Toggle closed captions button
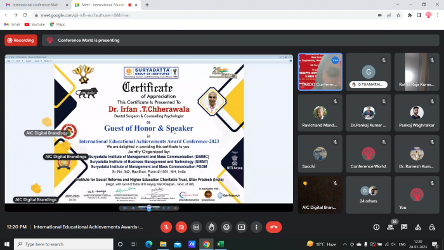 (x=196, y=227)
